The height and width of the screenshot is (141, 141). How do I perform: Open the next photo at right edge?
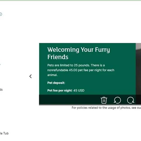click(138, 69)
